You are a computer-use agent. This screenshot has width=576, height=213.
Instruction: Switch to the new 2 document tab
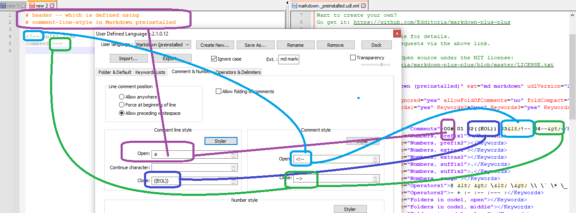[x=41, y=6]
